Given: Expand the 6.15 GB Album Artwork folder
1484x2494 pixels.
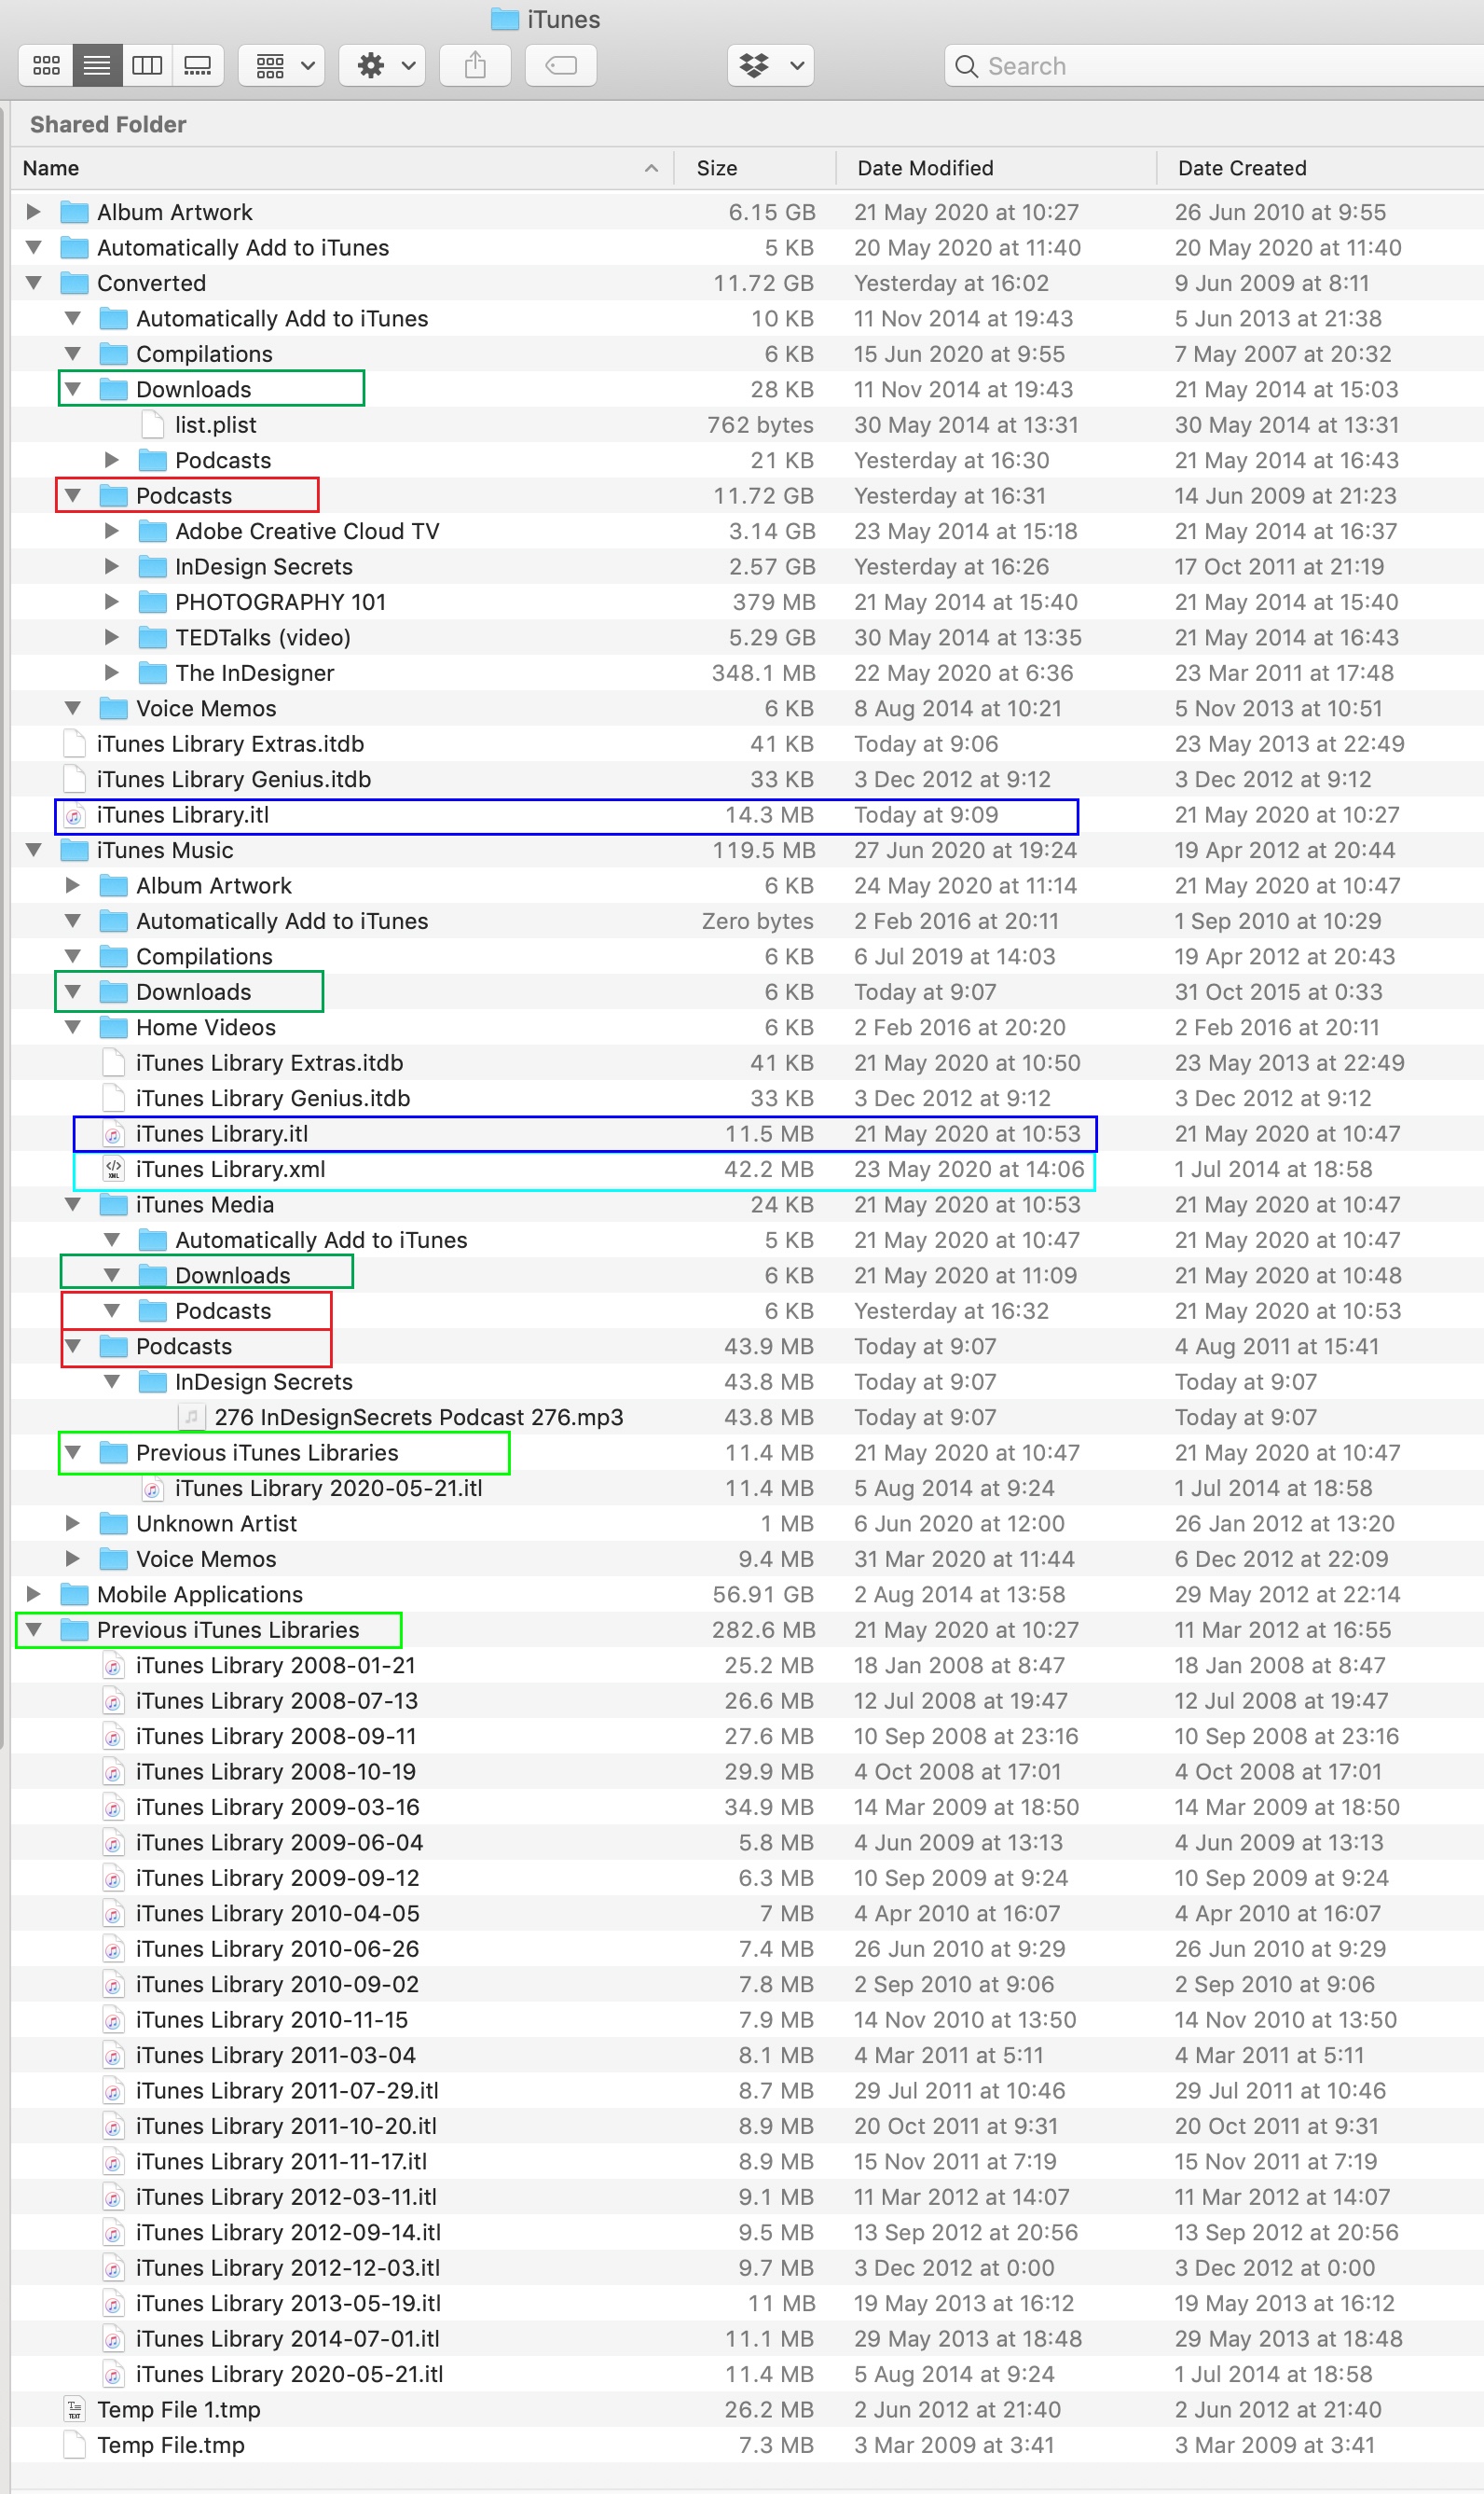Looking at the screenshot, I should coord(33,212).
